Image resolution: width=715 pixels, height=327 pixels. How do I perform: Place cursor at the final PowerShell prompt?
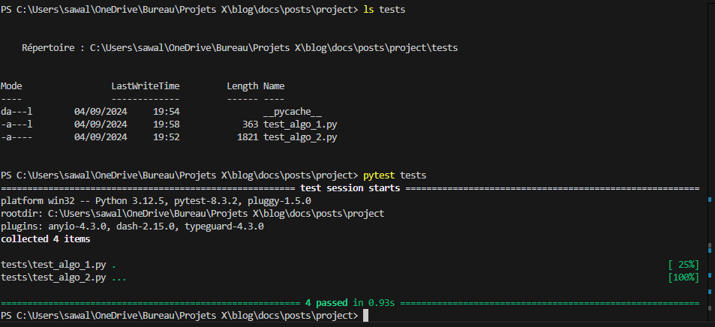click(365, 316)
